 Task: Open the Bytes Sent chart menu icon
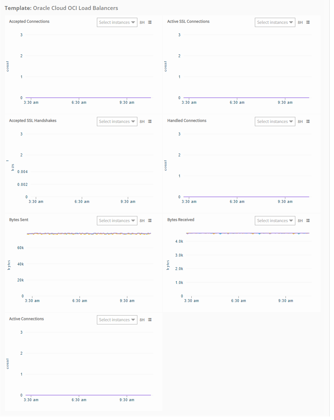coord(150,221)
